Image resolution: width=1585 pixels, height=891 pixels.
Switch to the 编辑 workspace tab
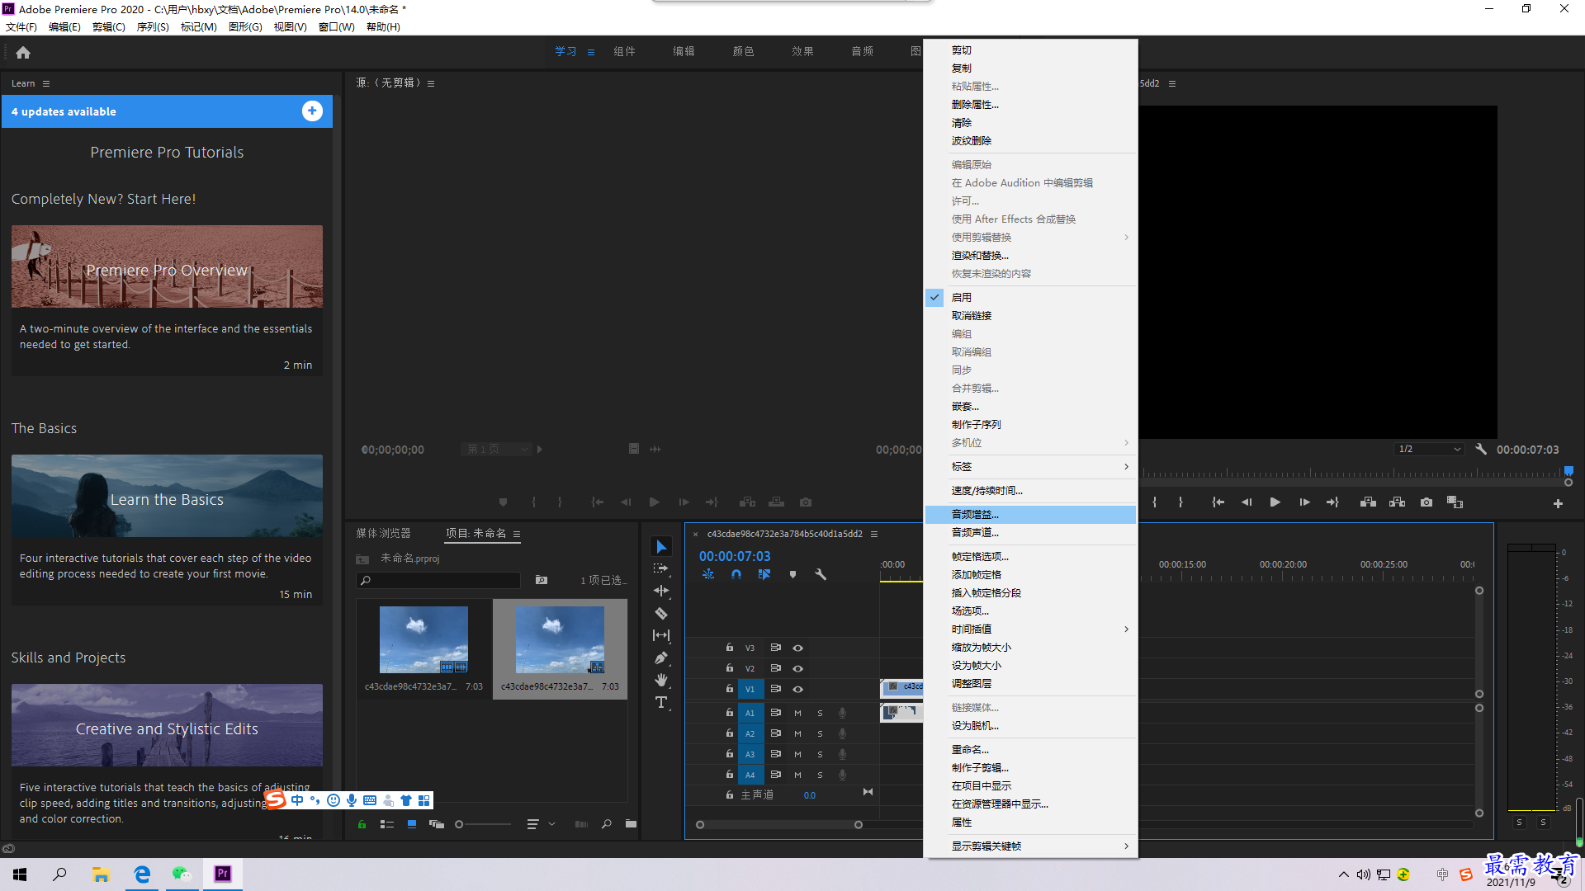(x=684, y=51)
